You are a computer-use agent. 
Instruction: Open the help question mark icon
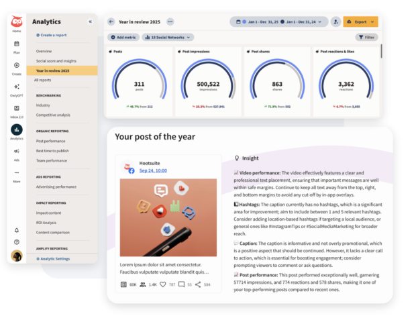pos(17,242)
